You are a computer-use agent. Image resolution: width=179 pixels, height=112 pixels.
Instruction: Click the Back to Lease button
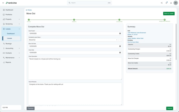[169, 14]
